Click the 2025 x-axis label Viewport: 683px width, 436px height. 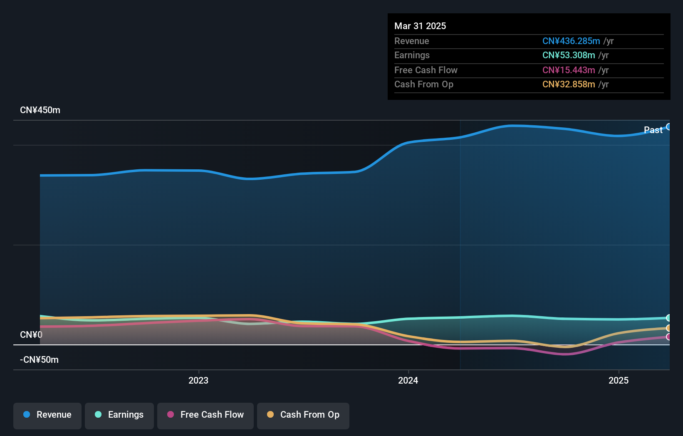pos(619,380)
